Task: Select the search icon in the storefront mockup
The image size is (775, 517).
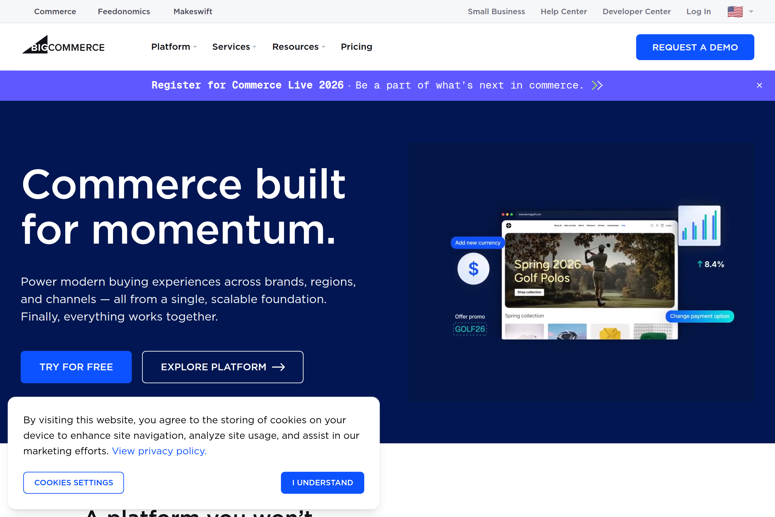Action: tap(652, 225)
